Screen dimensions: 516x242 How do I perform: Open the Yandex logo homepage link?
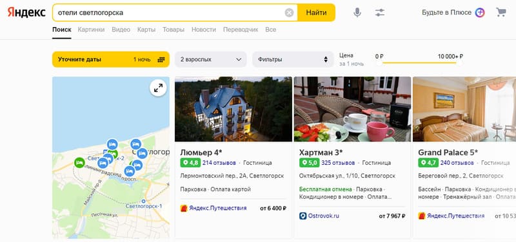[26, 12]
